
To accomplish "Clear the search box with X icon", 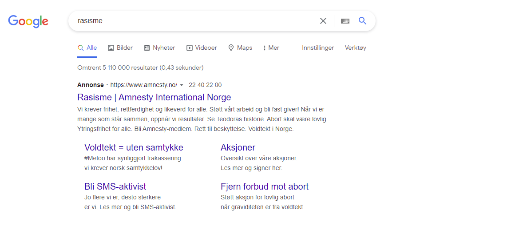I will coord(323,21).
